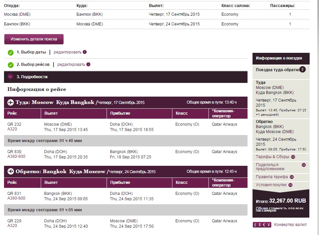This screenshot has height=235, width=319.
Task: Expand 'Тарифы & Сборы' in trip summary
Action: [x=293, y=157]
